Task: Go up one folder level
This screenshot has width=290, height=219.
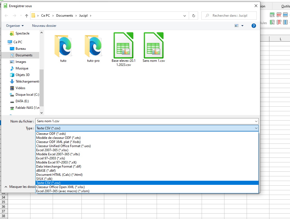Action: pos(27,16)
